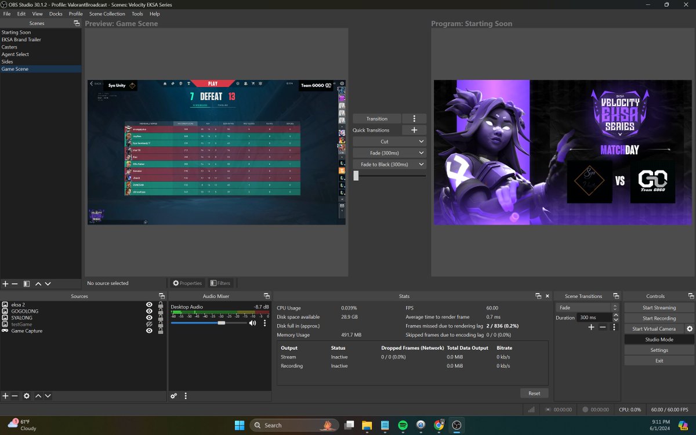
Task: Toggle lock on Game Capture source
Action: point(161,331)
